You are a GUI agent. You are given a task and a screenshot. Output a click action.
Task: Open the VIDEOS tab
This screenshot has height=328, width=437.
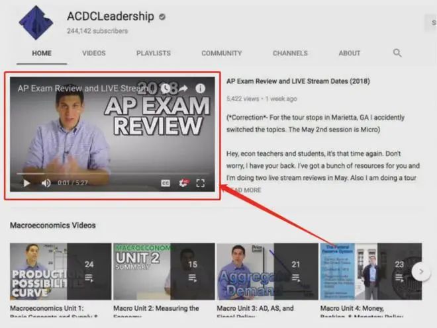tap(94, 53)
